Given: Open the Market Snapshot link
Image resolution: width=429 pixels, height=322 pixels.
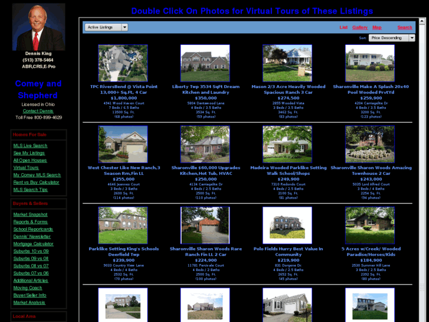Looking at the screenshot, I should coord(30,214).
